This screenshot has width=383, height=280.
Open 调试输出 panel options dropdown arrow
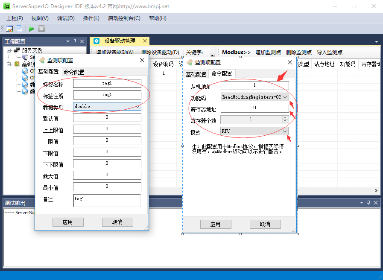362,203
